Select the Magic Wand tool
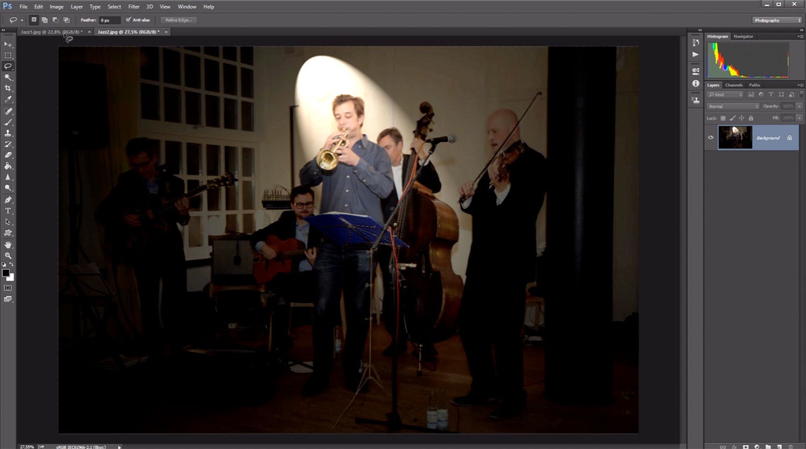Image resolution: width=806 pixels, height=449 pixels. [8, 77]
